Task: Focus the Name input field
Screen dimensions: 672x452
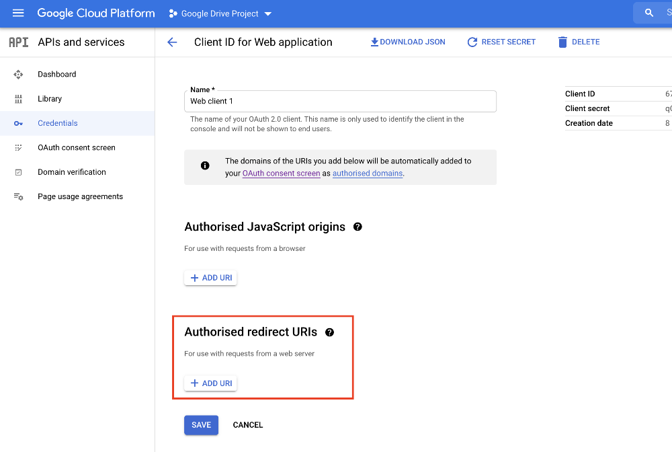Action: (x=340, y=101)
